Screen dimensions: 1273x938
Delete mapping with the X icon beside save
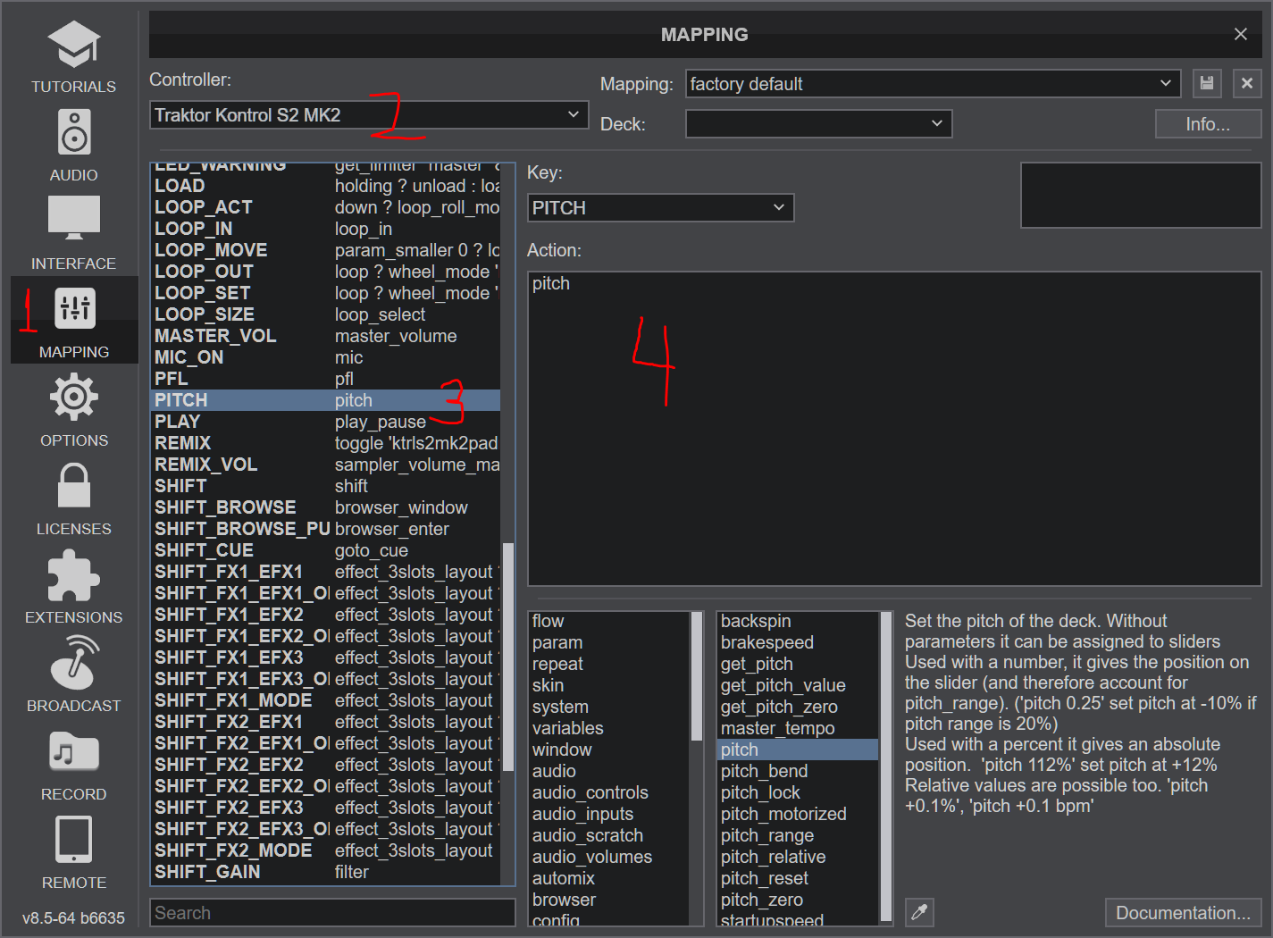[1247, 84]
